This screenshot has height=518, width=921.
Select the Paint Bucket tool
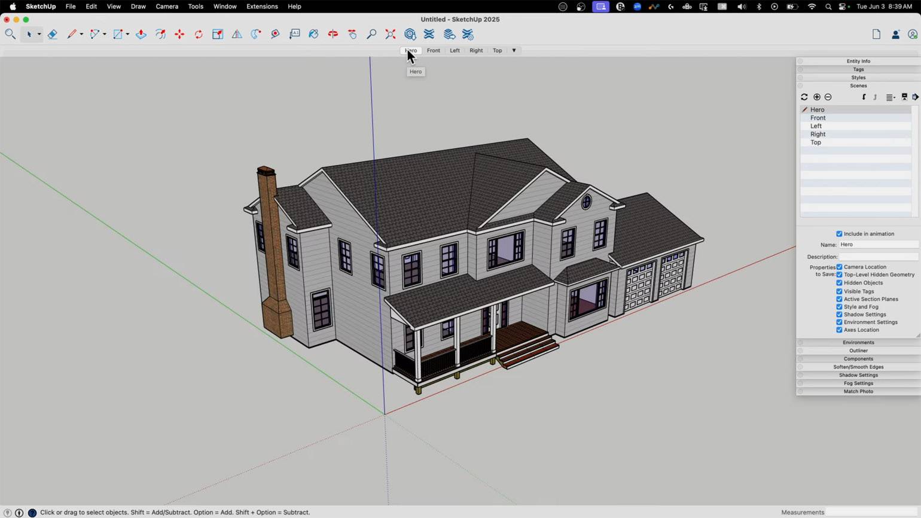coord(313,35)
